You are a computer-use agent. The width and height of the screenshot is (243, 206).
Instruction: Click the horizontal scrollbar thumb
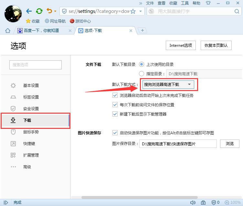coord(140,198)
